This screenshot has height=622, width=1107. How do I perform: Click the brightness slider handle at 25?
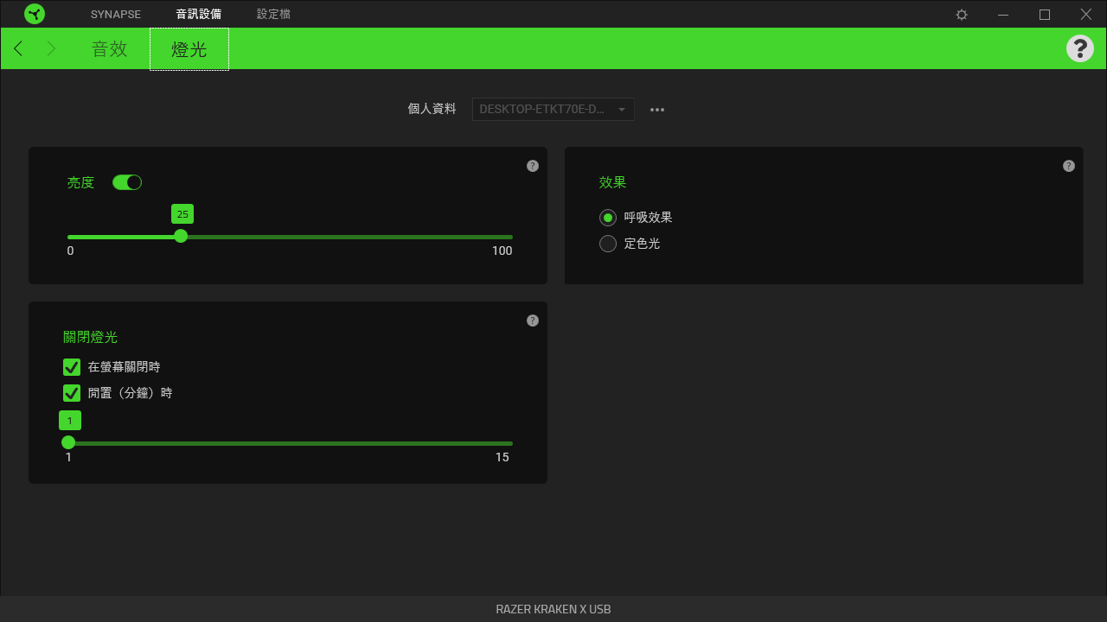[181, 236]
